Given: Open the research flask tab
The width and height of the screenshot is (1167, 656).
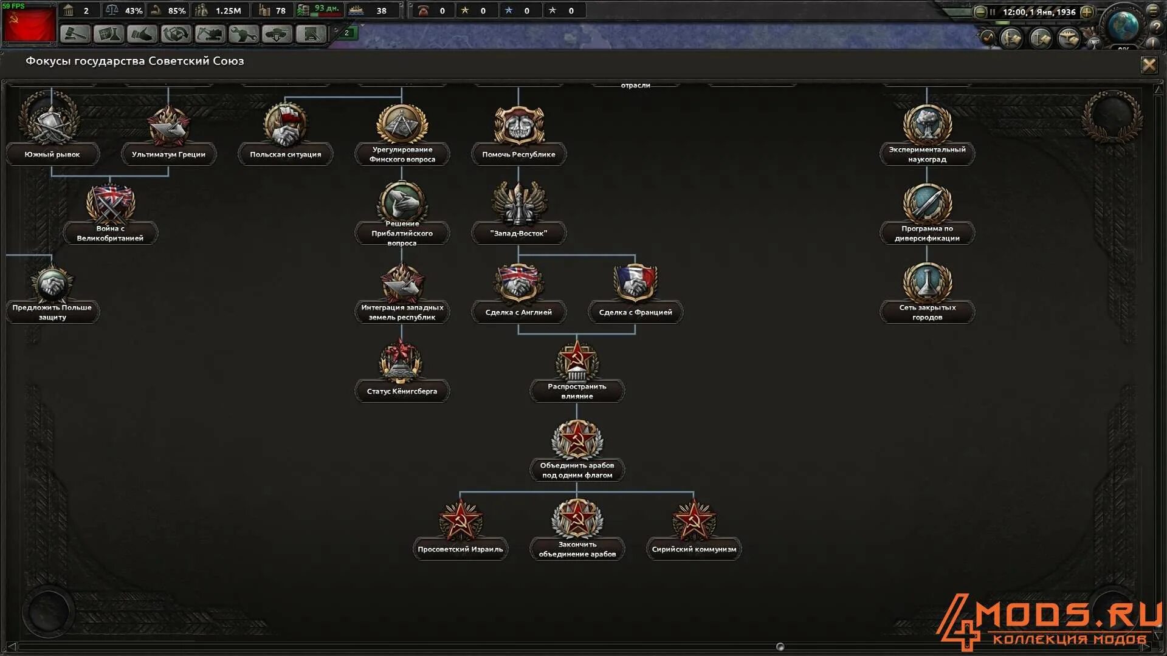Looking at the screenshot, I should [109, 34].
